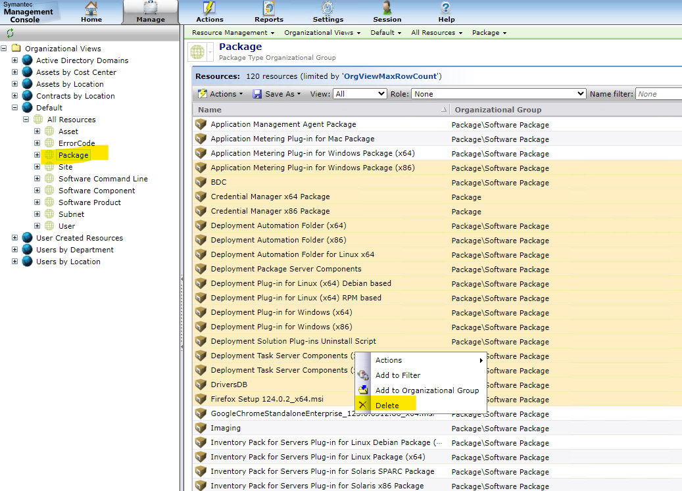Select the Package item in the tree

(x=74, y=155)
